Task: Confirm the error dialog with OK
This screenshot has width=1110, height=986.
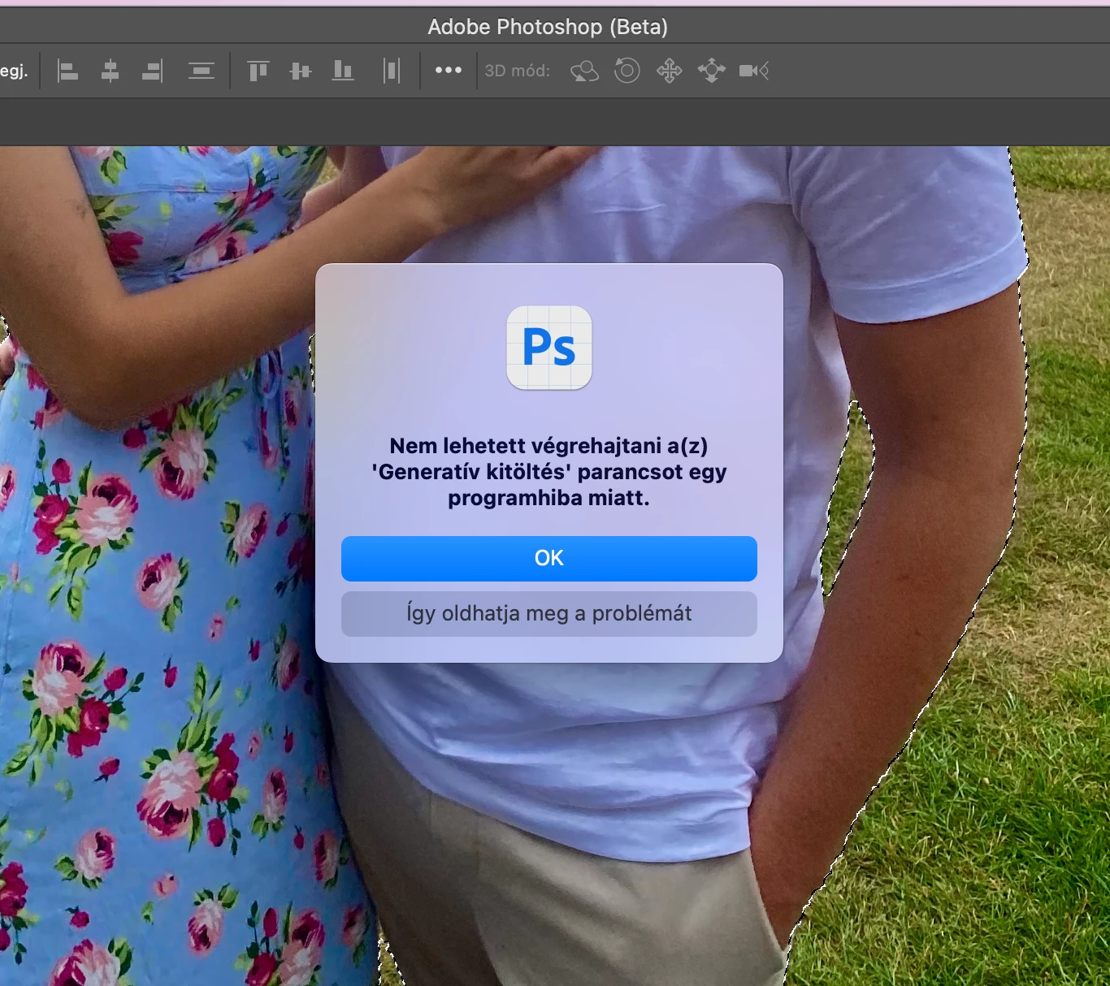Action: point(549,559)
